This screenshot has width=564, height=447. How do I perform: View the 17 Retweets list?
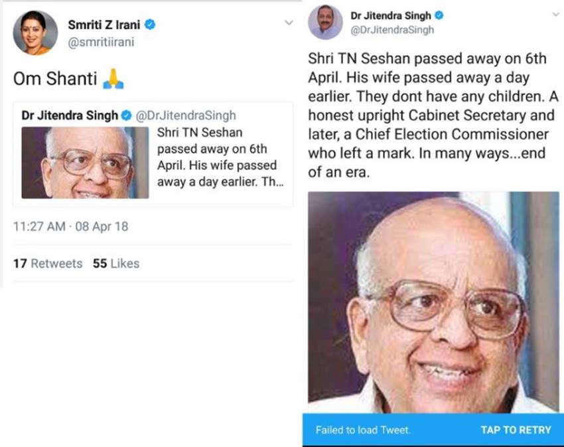48,264
